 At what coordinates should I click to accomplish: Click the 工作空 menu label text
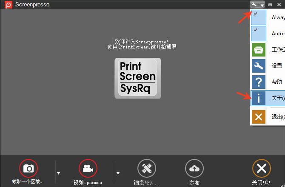(x=278, y=50)
